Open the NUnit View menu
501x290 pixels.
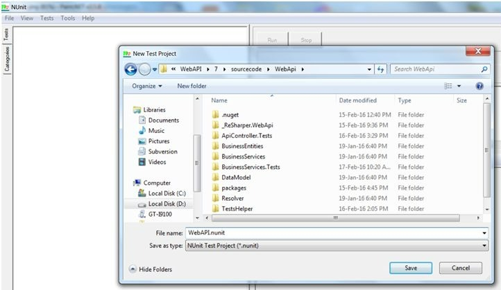point(27,18)
